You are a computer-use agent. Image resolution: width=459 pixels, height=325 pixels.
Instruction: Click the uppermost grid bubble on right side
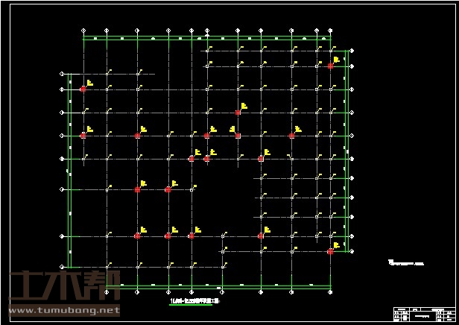352,51
